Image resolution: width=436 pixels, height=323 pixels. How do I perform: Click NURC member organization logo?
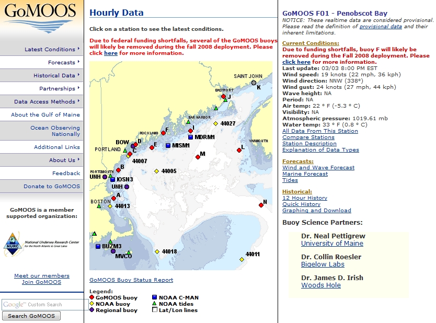41,244
